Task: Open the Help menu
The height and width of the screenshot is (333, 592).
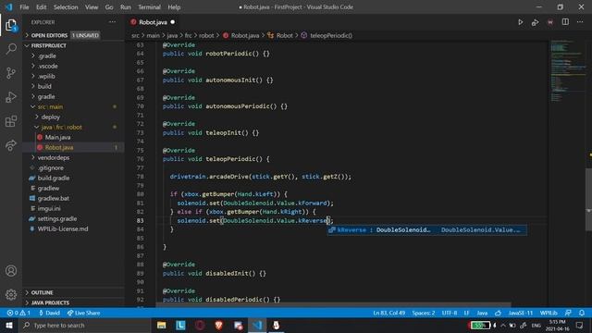Action: tap(174, 6)
